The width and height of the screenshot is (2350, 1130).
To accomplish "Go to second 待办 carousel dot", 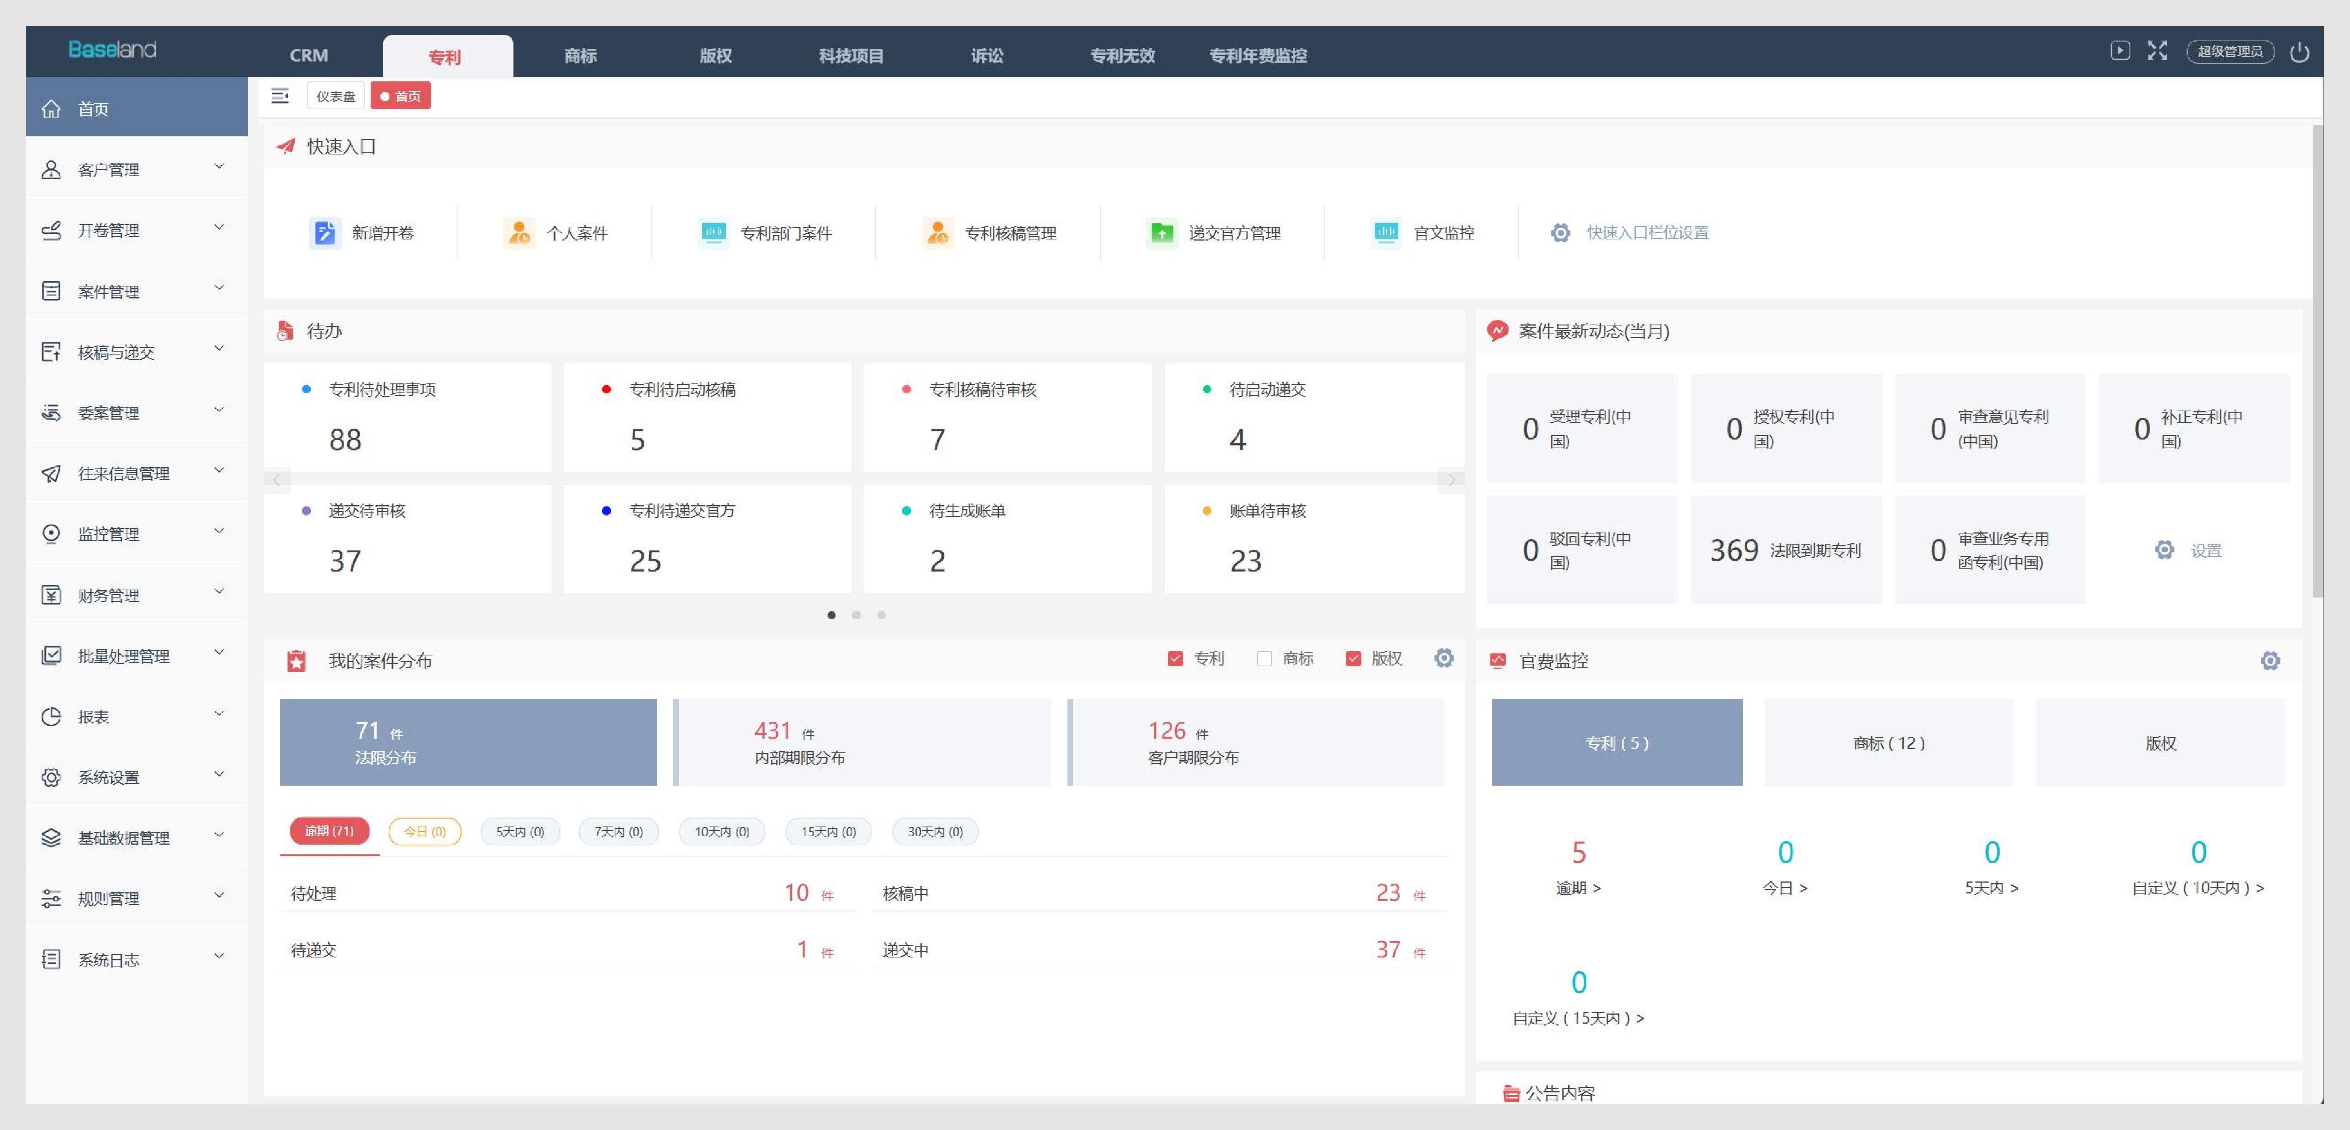I will tap(857, 615).
